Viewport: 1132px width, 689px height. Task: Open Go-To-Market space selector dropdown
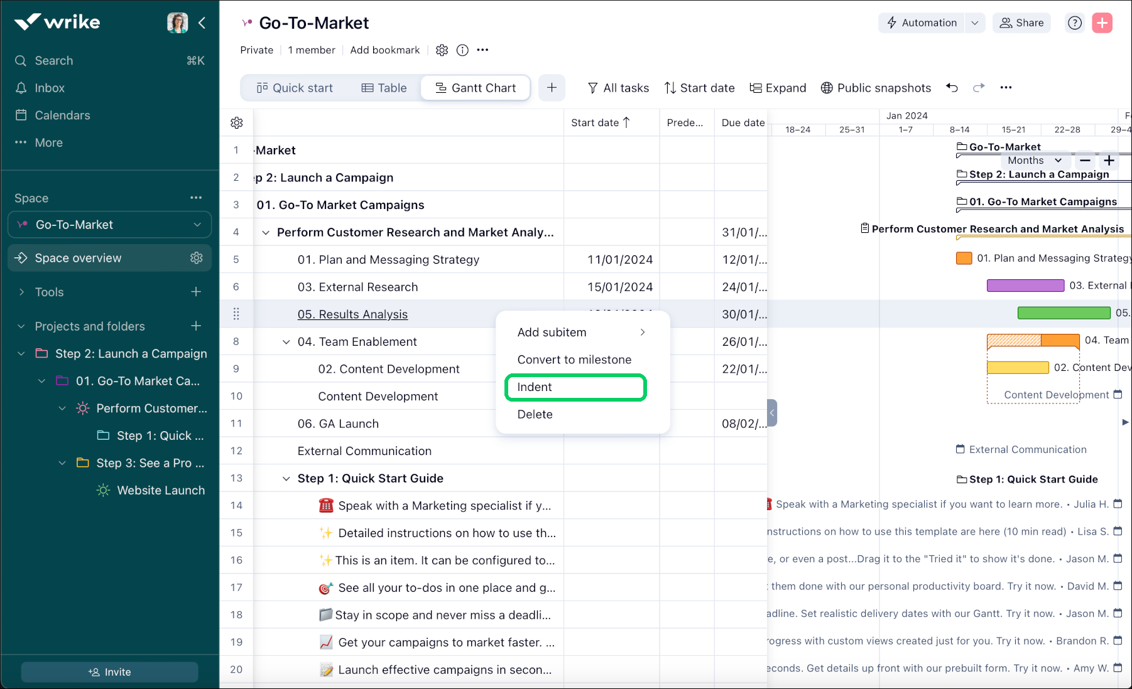(110, 225)
